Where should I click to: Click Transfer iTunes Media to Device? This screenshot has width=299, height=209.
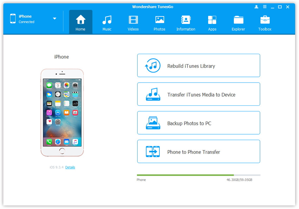(198, 94)
